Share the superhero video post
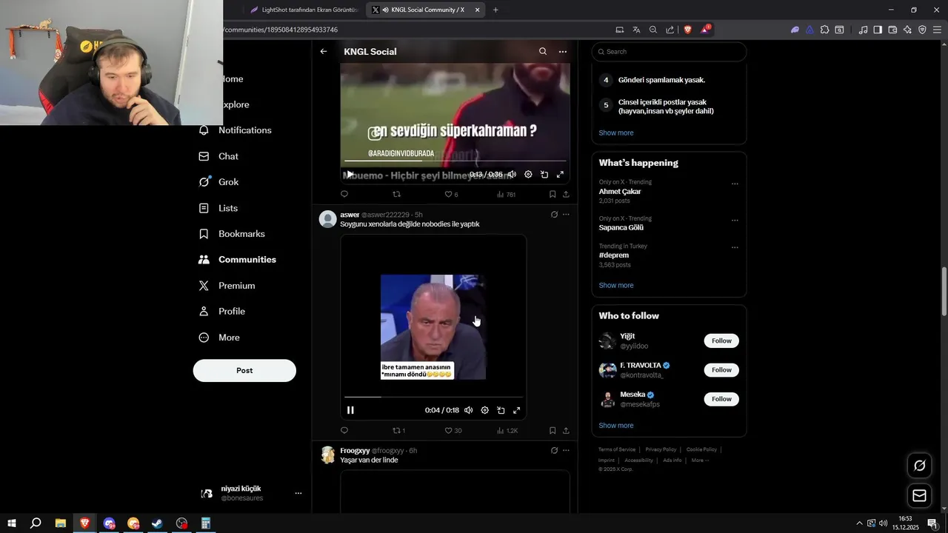 pos(566,195)
